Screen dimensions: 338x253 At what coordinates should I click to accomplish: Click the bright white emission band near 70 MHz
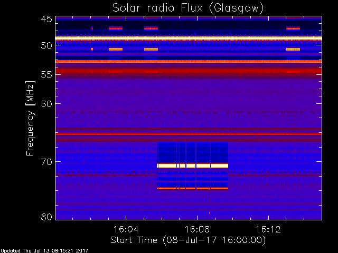tap(192, 166)
